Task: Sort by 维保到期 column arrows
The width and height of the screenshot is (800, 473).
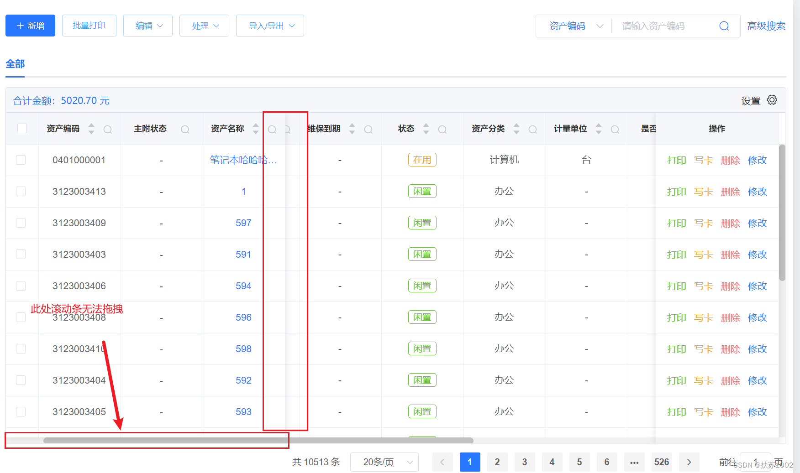Action: 352,129
